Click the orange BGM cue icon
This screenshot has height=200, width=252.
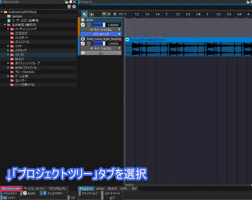pyautogui.click(x=83, y=20)
